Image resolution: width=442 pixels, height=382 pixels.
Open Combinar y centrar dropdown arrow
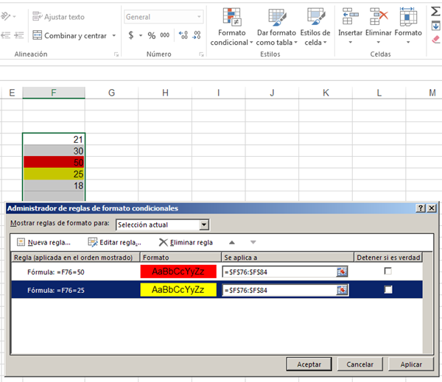[114, 35]
